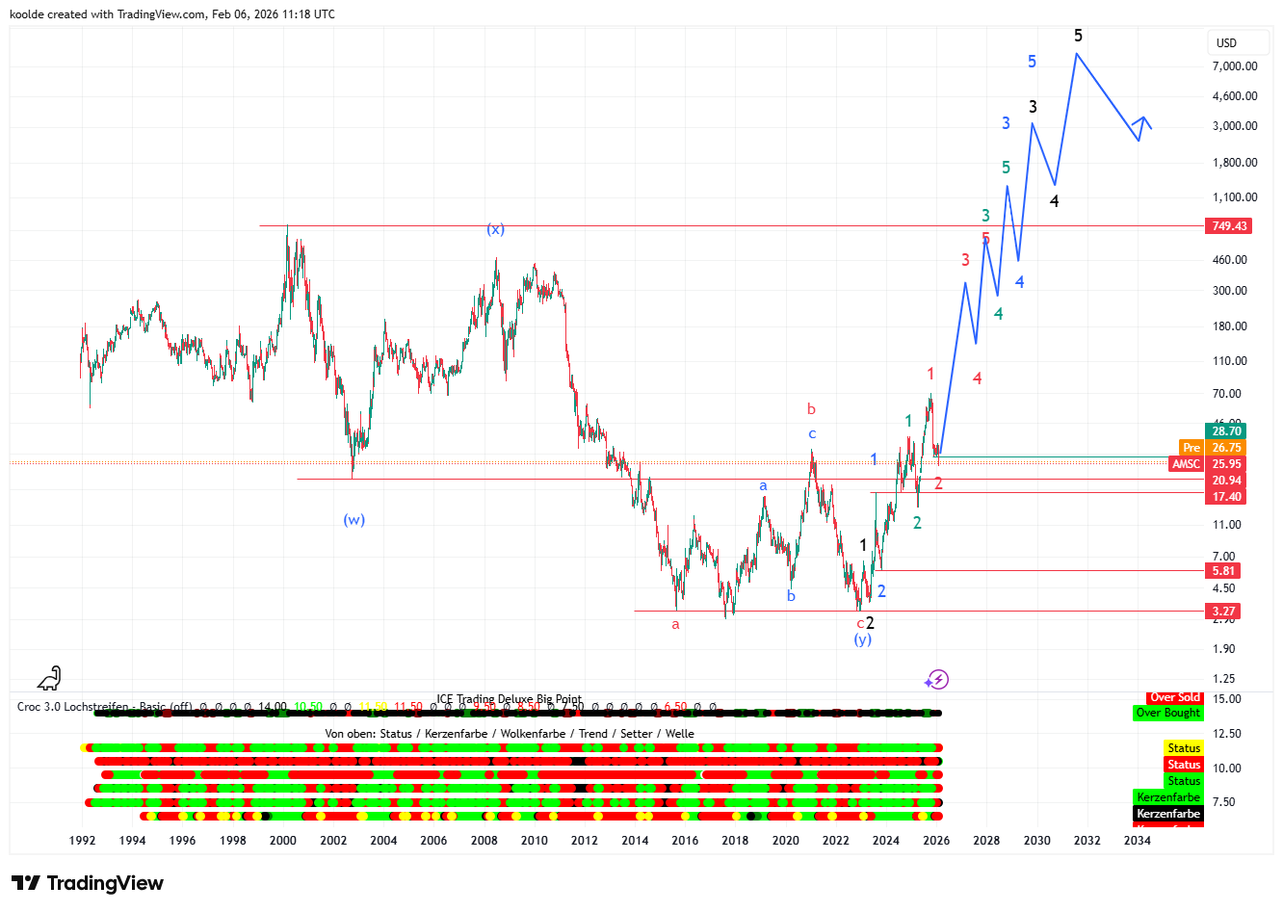Select the blue (x) wave label

(x=495, y=229)
